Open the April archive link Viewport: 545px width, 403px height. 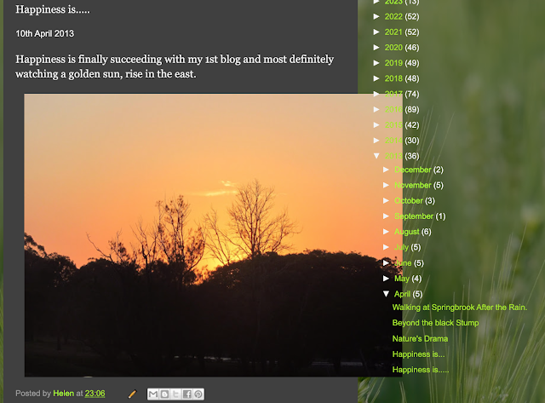coord(402,294)
